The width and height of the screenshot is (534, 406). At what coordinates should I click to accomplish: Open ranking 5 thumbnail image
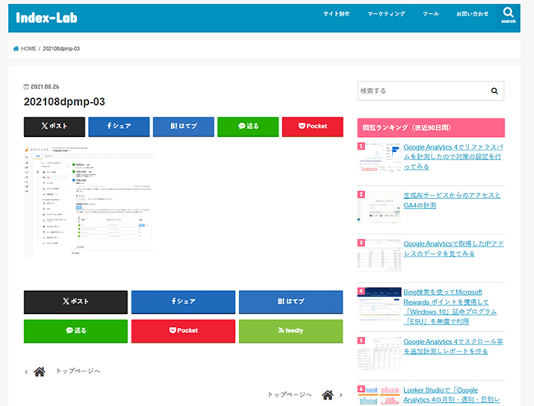[379, 353]
